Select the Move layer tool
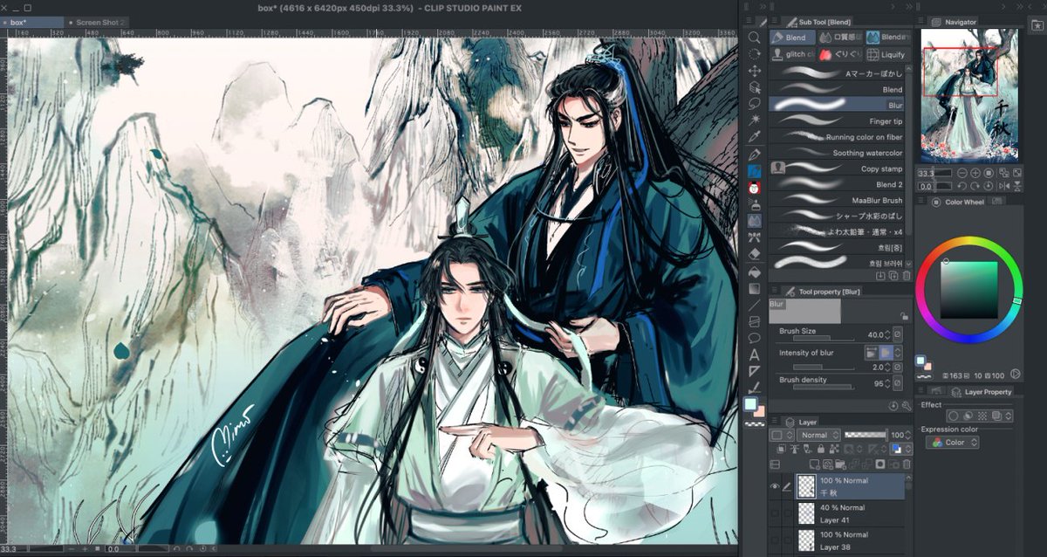This screenshot has height=557, width=1047. point(755,71)
